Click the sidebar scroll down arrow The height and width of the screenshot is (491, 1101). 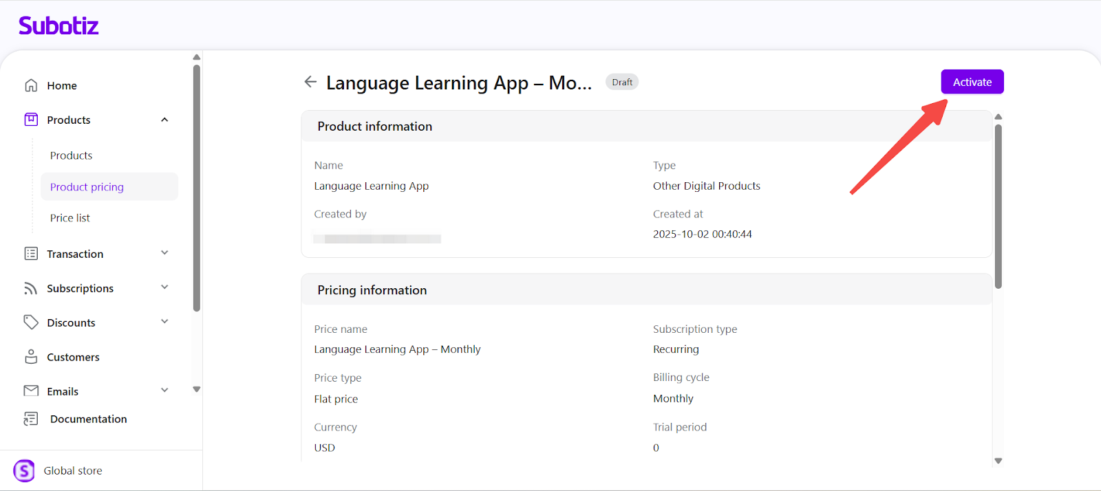click(x=197, y=389)
